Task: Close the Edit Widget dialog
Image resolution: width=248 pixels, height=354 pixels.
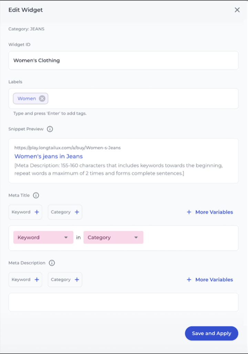Action: [237, 10]
